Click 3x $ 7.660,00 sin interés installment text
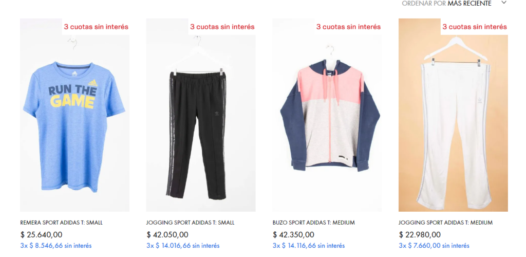This screenshot has height=257, width=526. pyautogui.click(x=434, y=246)
